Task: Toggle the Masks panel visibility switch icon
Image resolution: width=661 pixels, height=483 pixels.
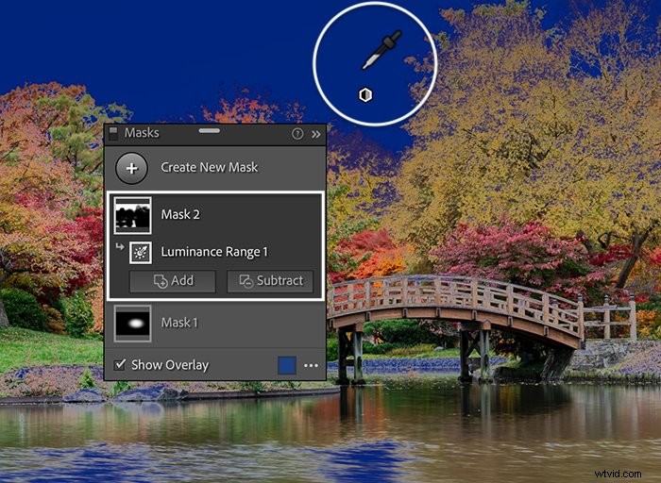Action: point(113,134)
